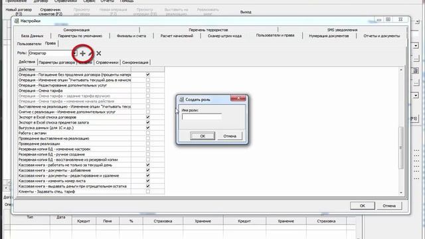Close the Создать роль dialog
The image size is (425, 239).
pos(238,98)
